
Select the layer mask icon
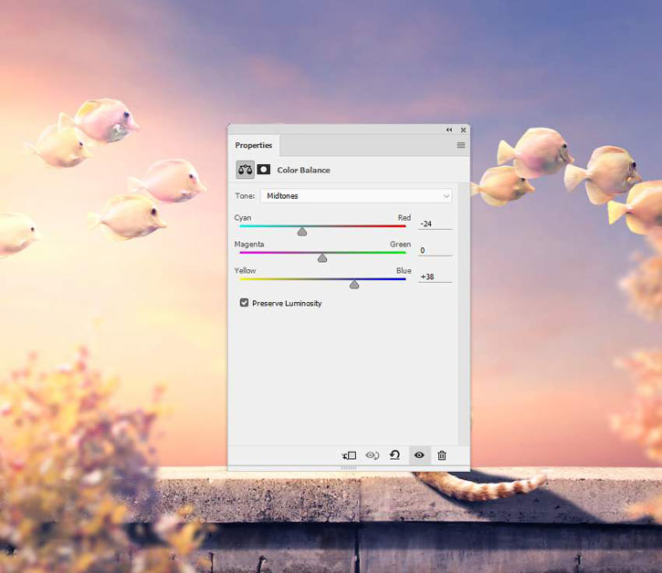(264, 170)
